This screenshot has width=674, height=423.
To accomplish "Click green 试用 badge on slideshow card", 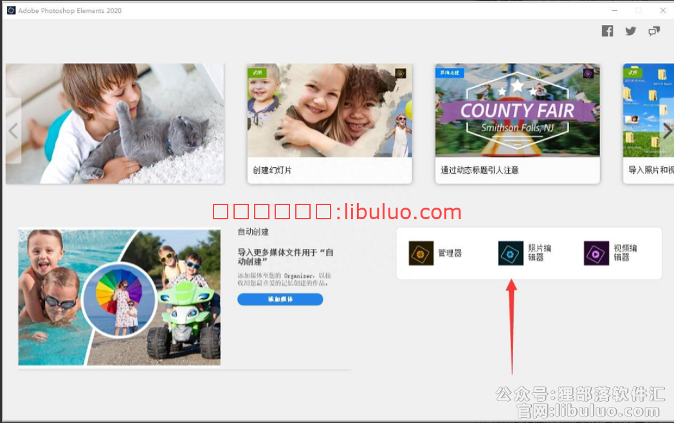I will coord(257,73).
